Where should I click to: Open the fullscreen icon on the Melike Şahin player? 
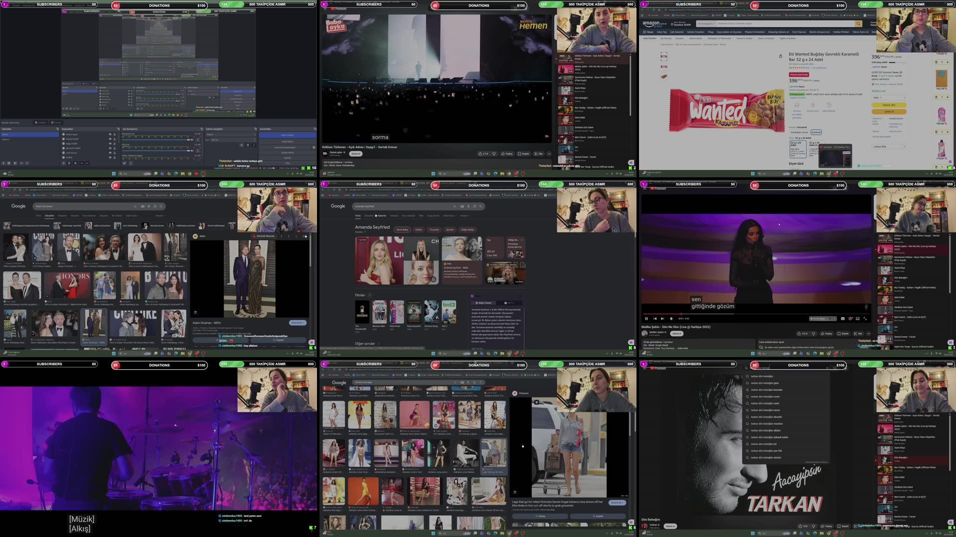tap(864, 319)
